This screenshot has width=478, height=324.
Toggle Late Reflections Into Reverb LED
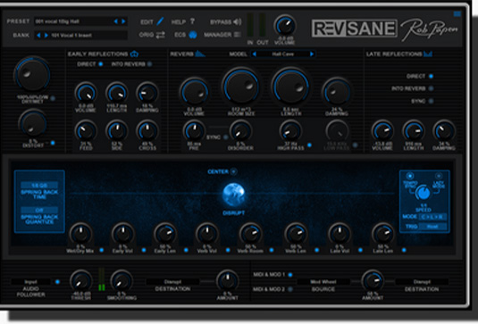[x=431, y=88]
